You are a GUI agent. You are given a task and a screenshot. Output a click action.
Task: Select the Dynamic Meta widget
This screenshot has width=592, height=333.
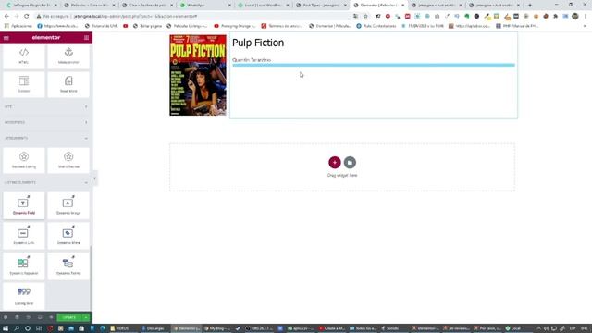pyautogui.click(x=68, y=236)
